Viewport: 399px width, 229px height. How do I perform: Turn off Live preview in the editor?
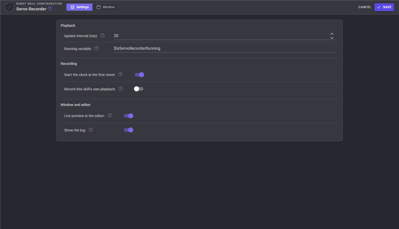pos(129,116)
